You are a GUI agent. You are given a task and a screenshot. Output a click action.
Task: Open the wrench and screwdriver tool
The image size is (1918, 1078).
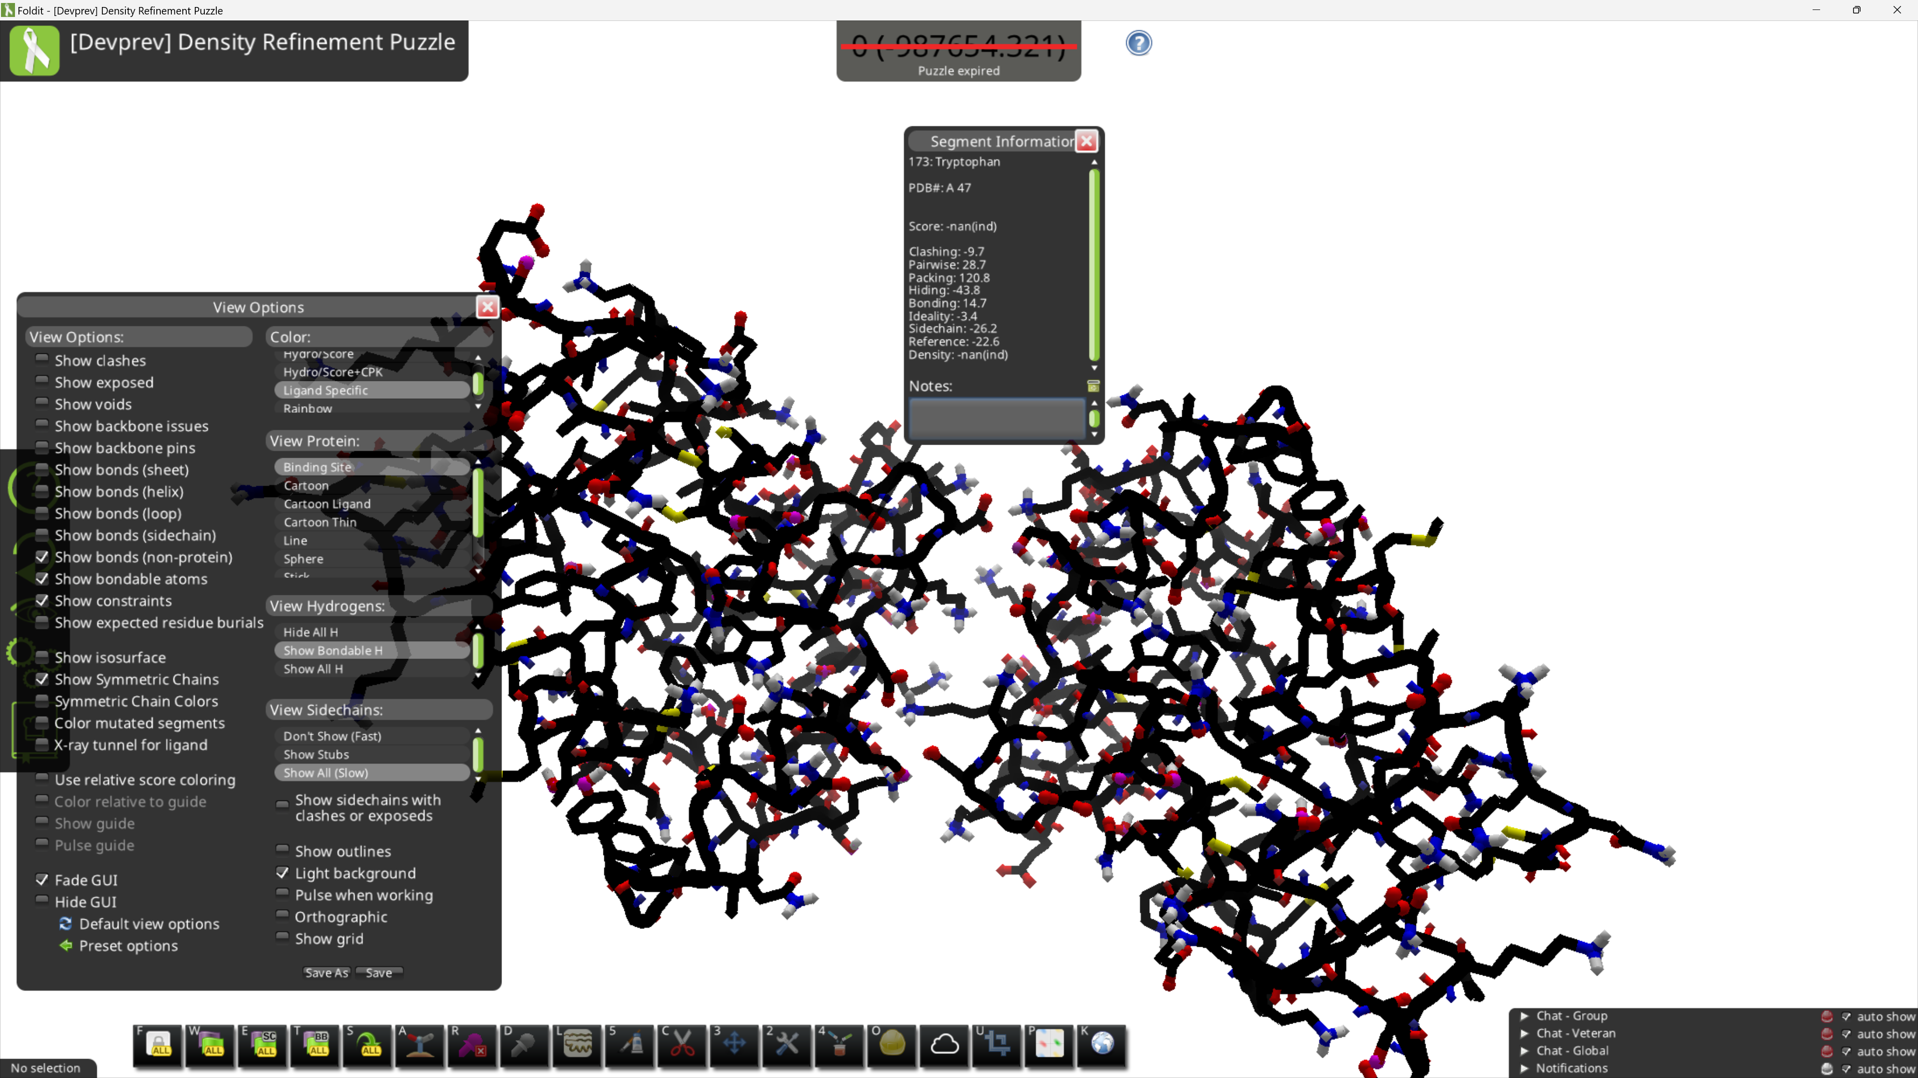[x=786, y=1045]
